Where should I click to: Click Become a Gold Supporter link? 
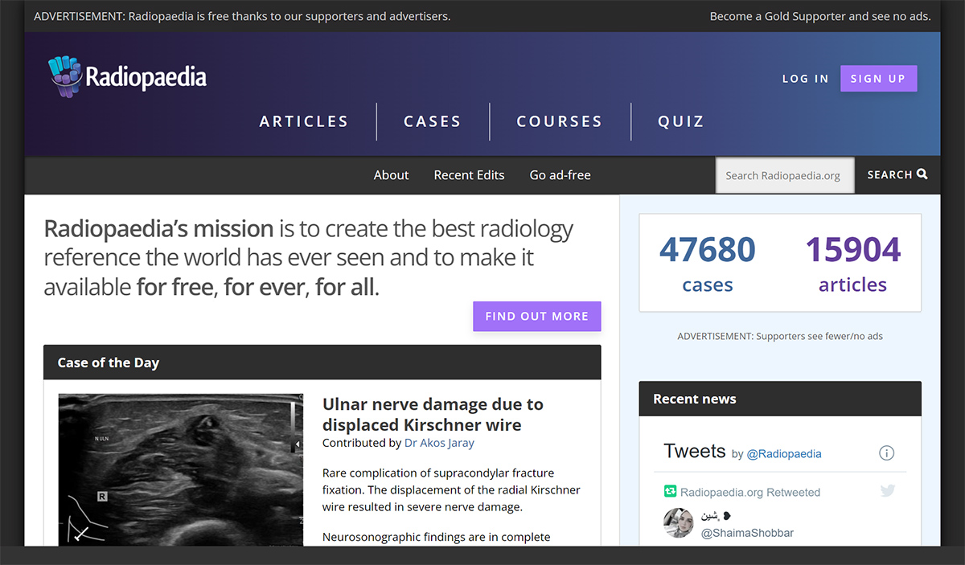pyautogui.click(x=819, y=16)
